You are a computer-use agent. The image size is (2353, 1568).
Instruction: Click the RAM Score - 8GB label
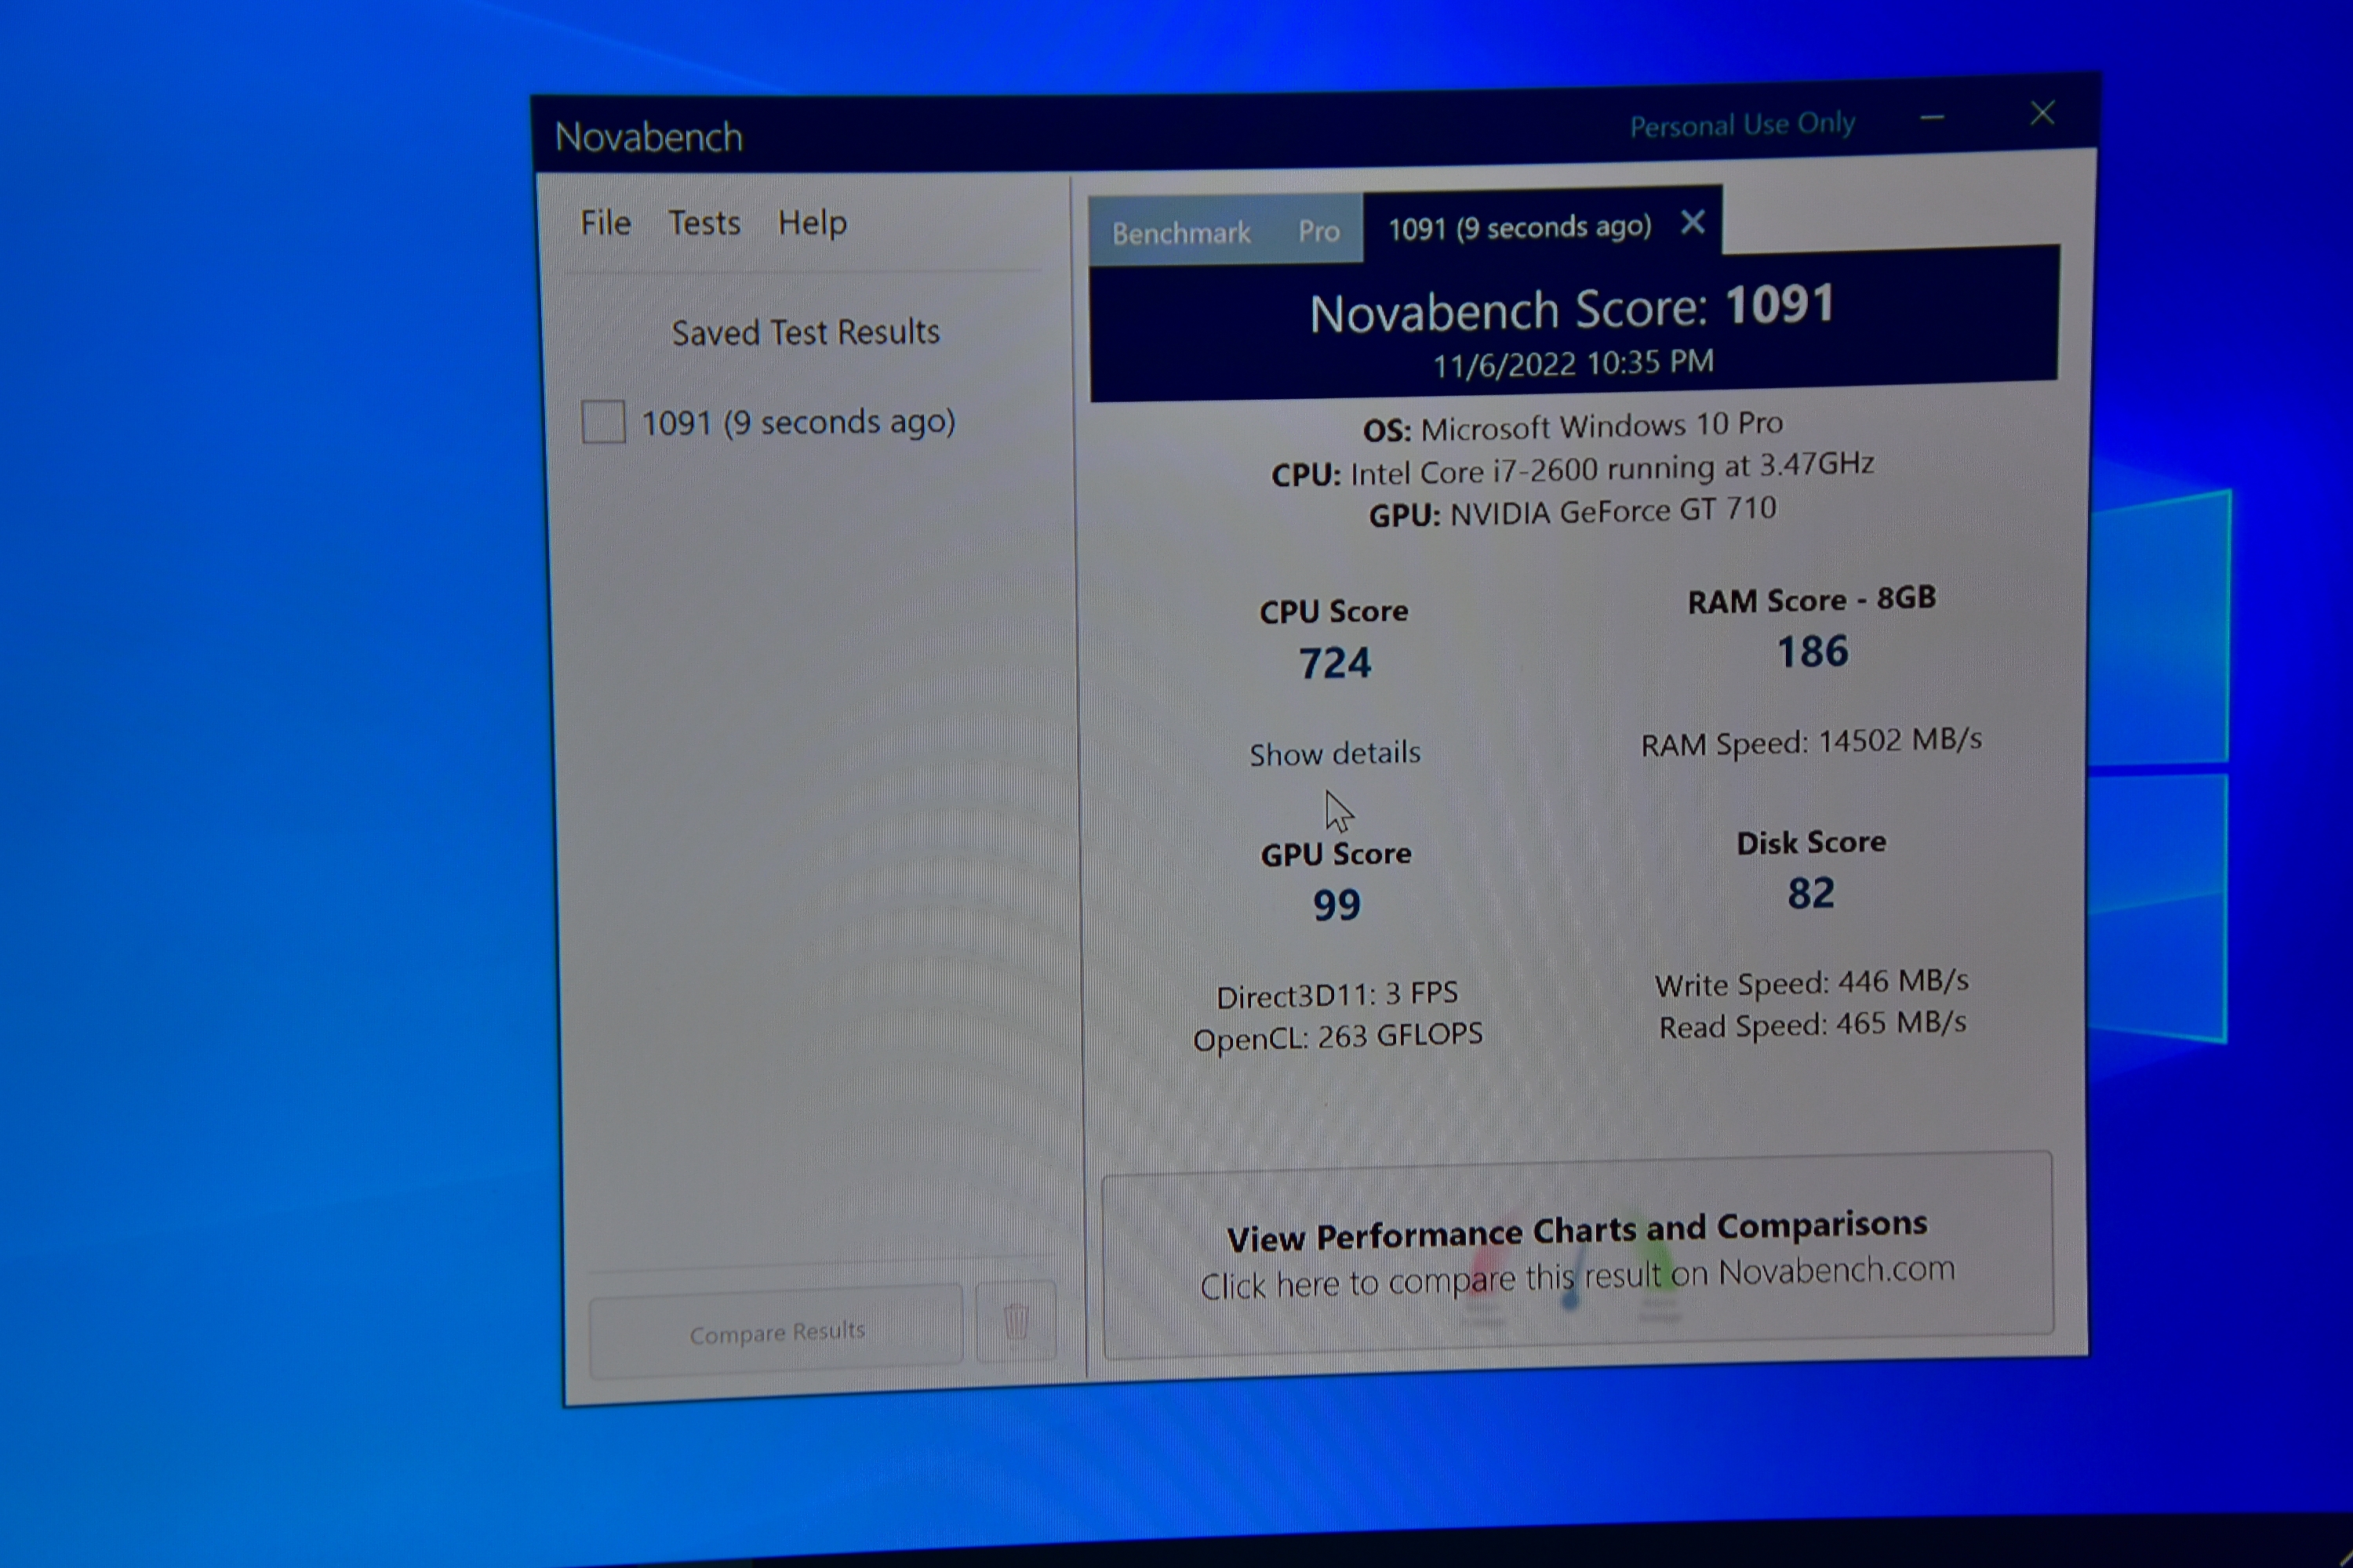point(1812,600)
